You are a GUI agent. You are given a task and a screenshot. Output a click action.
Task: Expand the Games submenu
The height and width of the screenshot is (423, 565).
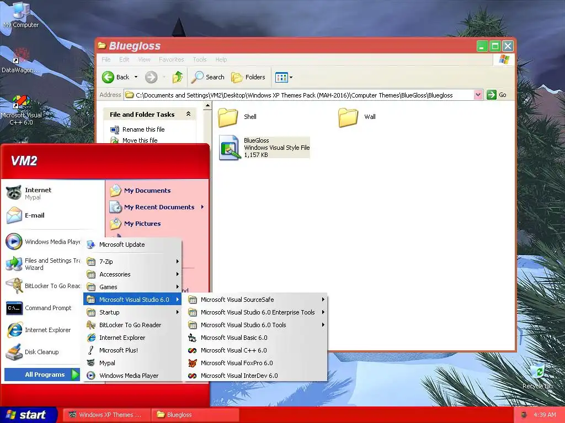tap(132, 287)
